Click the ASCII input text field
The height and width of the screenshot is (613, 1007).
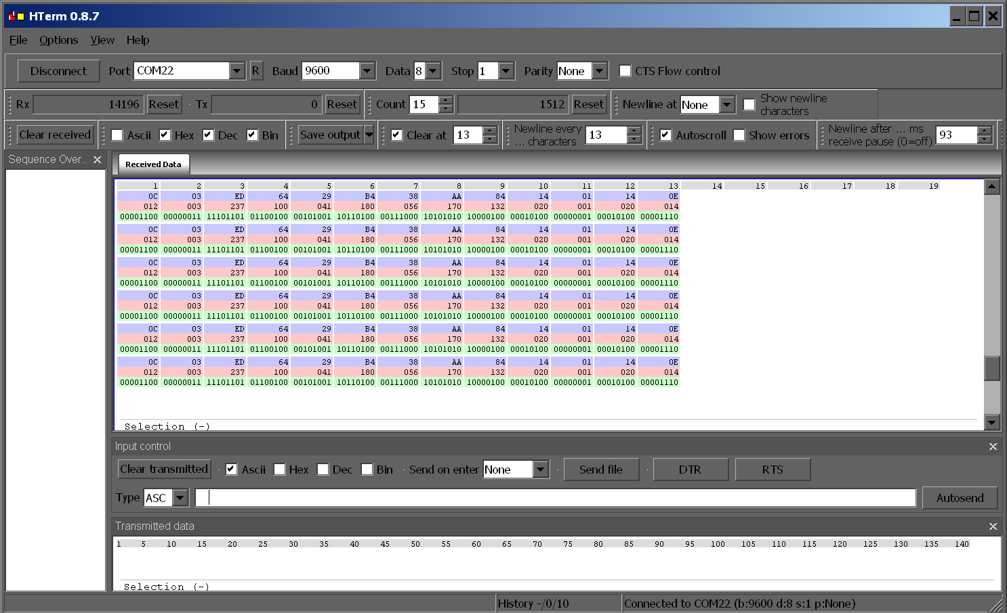tap(556, 498)
